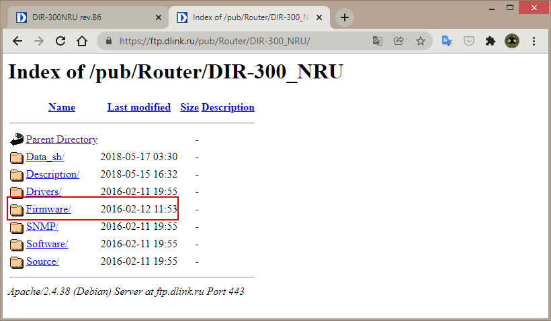551x321 pixels.
Task: Click the date 2016-02-12 11:53
Action: 139,209
